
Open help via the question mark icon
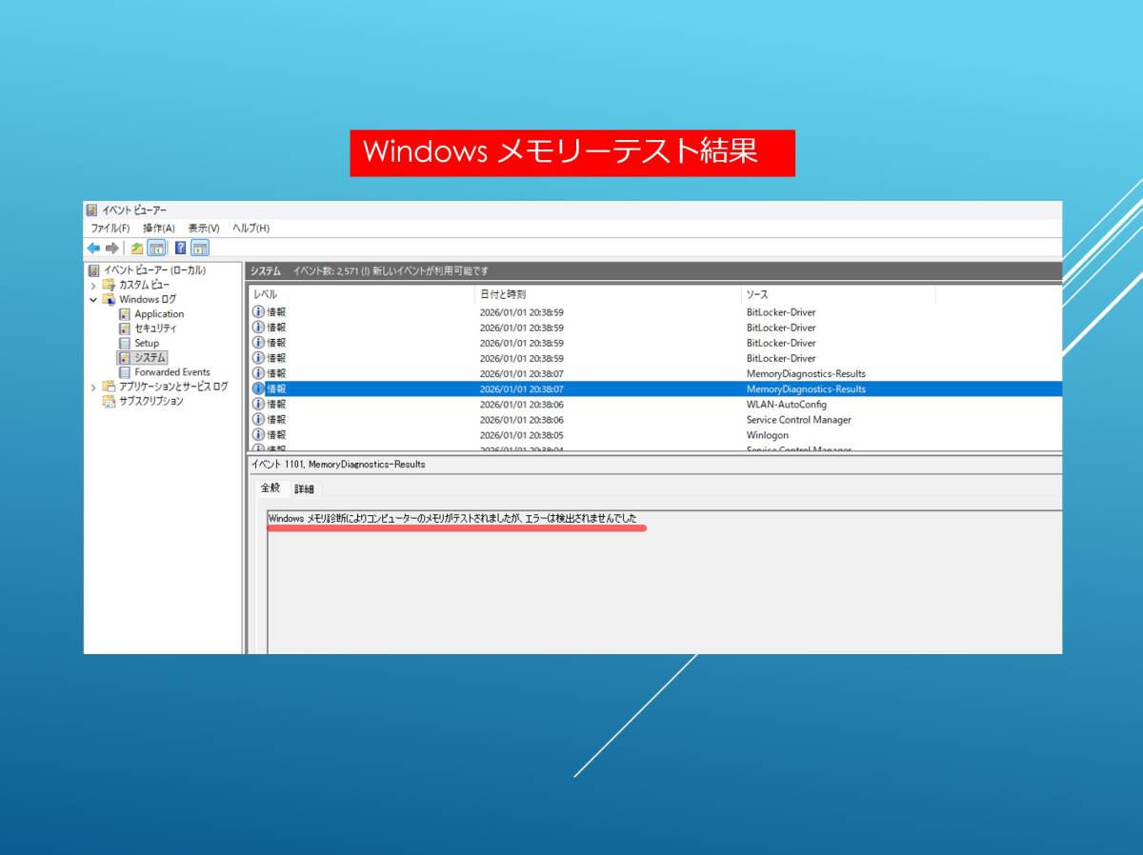(181, 249)
